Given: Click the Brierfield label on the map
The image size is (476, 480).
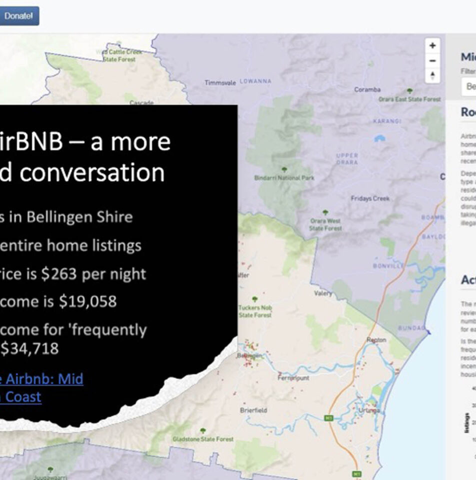Looking at the screenshot, I should pos(253,410).
